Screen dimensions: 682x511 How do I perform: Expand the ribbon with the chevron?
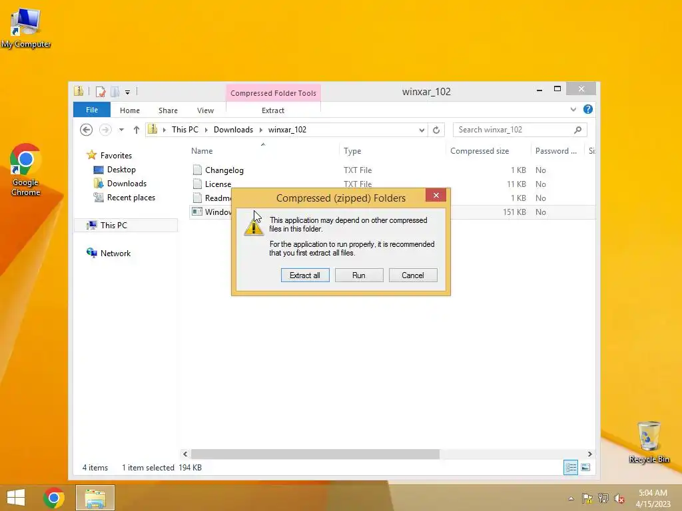click(573, 110)
